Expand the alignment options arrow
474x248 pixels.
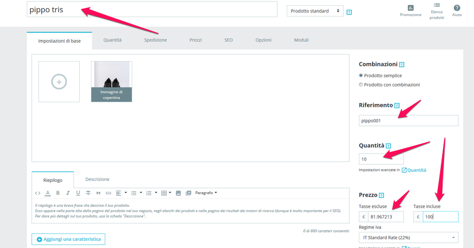point(126,193)
